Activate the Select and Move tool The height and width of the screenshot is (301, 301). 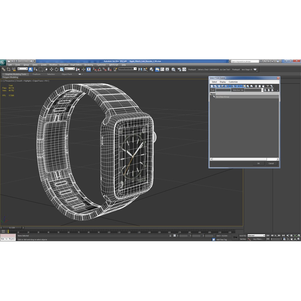coord(52,69)
